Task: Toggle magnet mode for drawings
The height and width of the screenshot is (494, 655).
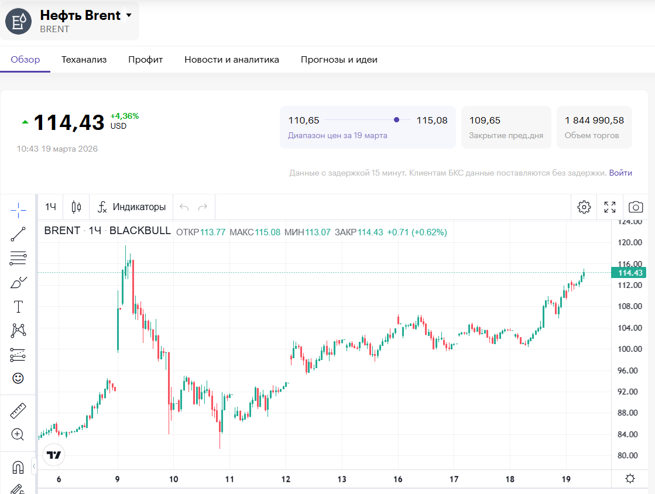Action: point(18,467)
